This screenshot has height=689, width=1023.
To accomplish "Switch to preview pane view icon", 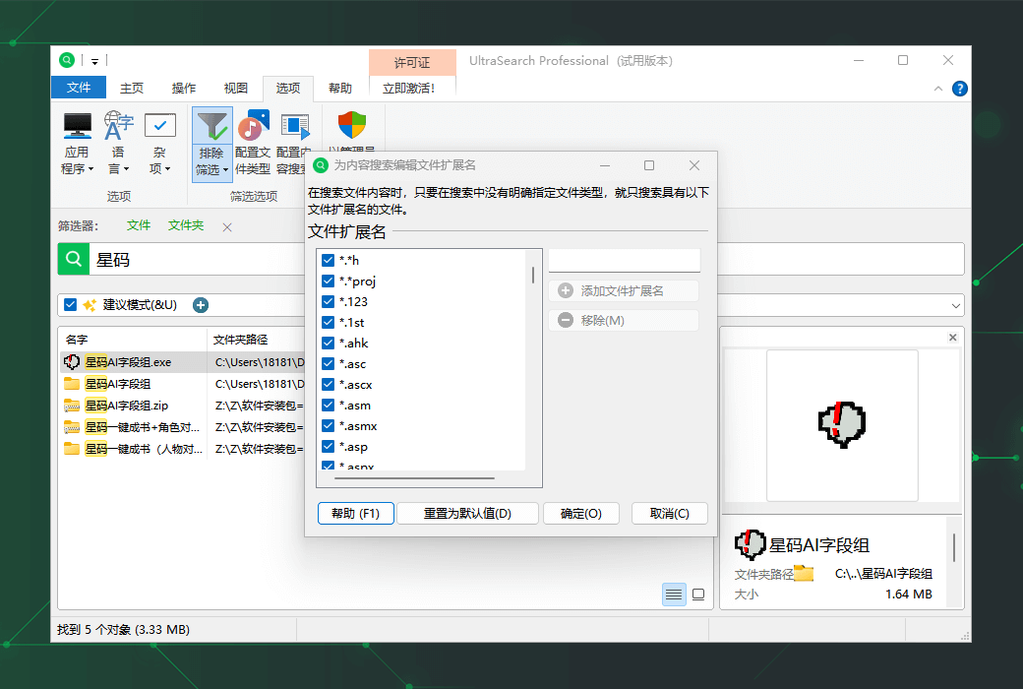I will pyautogui.click(x=698, y=595).
